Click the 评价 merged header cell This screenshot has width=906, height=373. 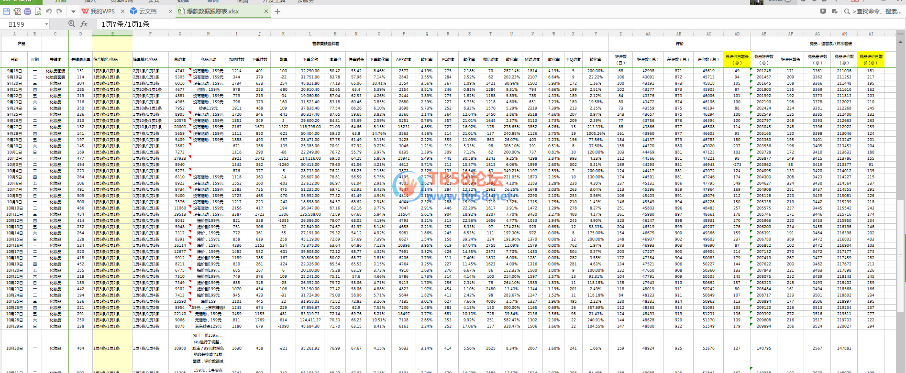click(x=679, y=44)
